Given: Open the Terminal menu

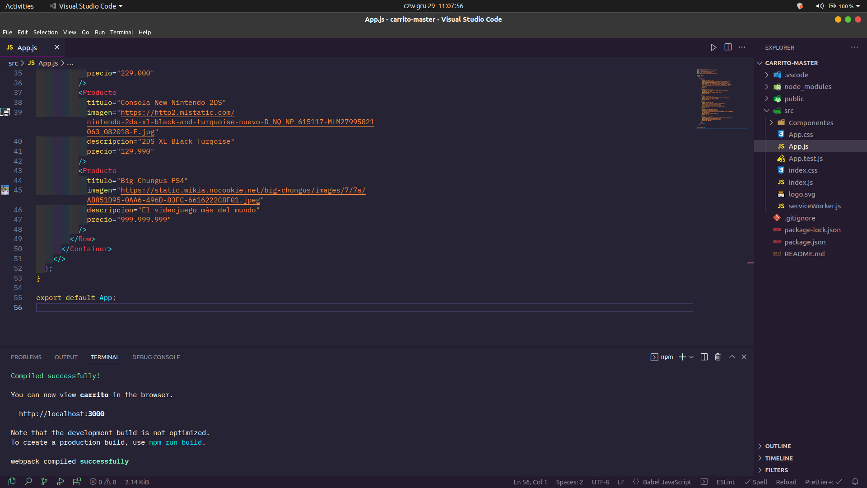Looking at the screenshot, I should 121,32.
